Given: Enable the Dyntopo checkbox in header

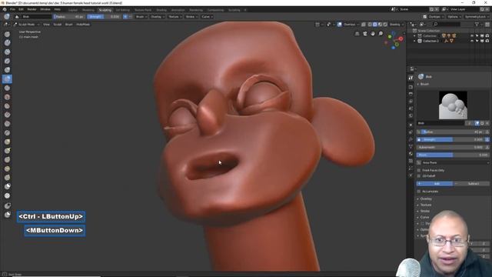Looking at the screenshot, I should click(424, 17).
